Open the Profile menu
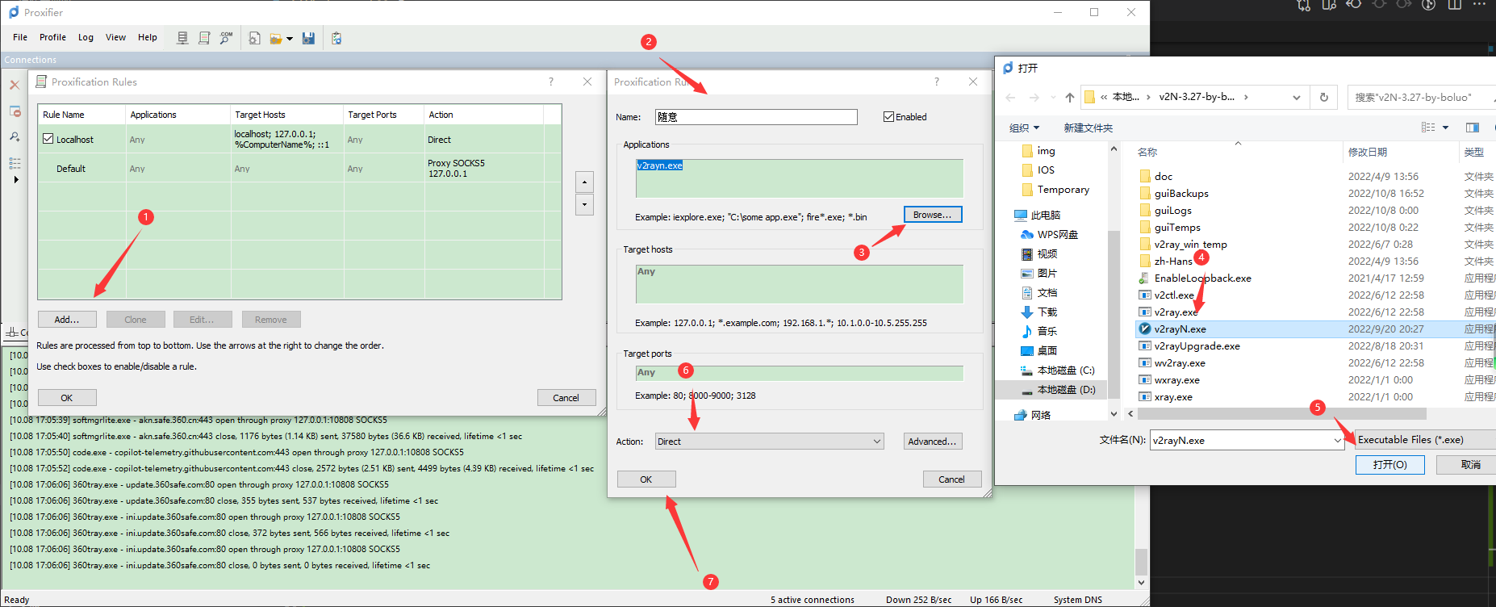 coord(52,37)
